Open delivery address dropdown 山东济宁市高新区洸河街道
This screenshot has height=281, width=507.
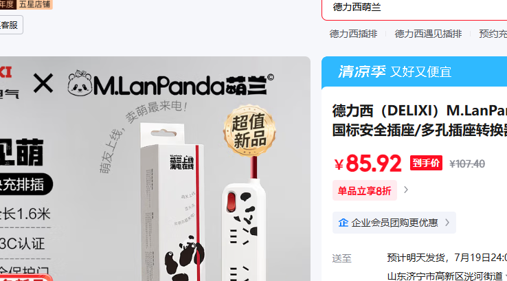447,276
